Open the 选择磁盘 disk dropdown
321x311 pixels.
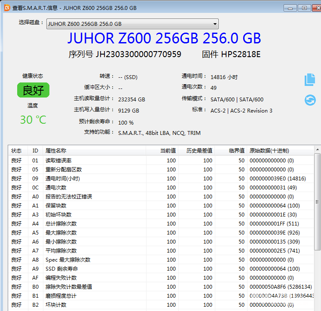[x=132, y=24]
